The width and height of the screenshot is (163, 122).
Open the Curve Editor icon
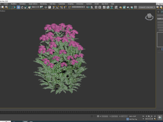point(108,7)
